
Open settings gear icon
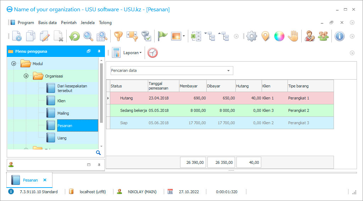(x=252, y=36)
